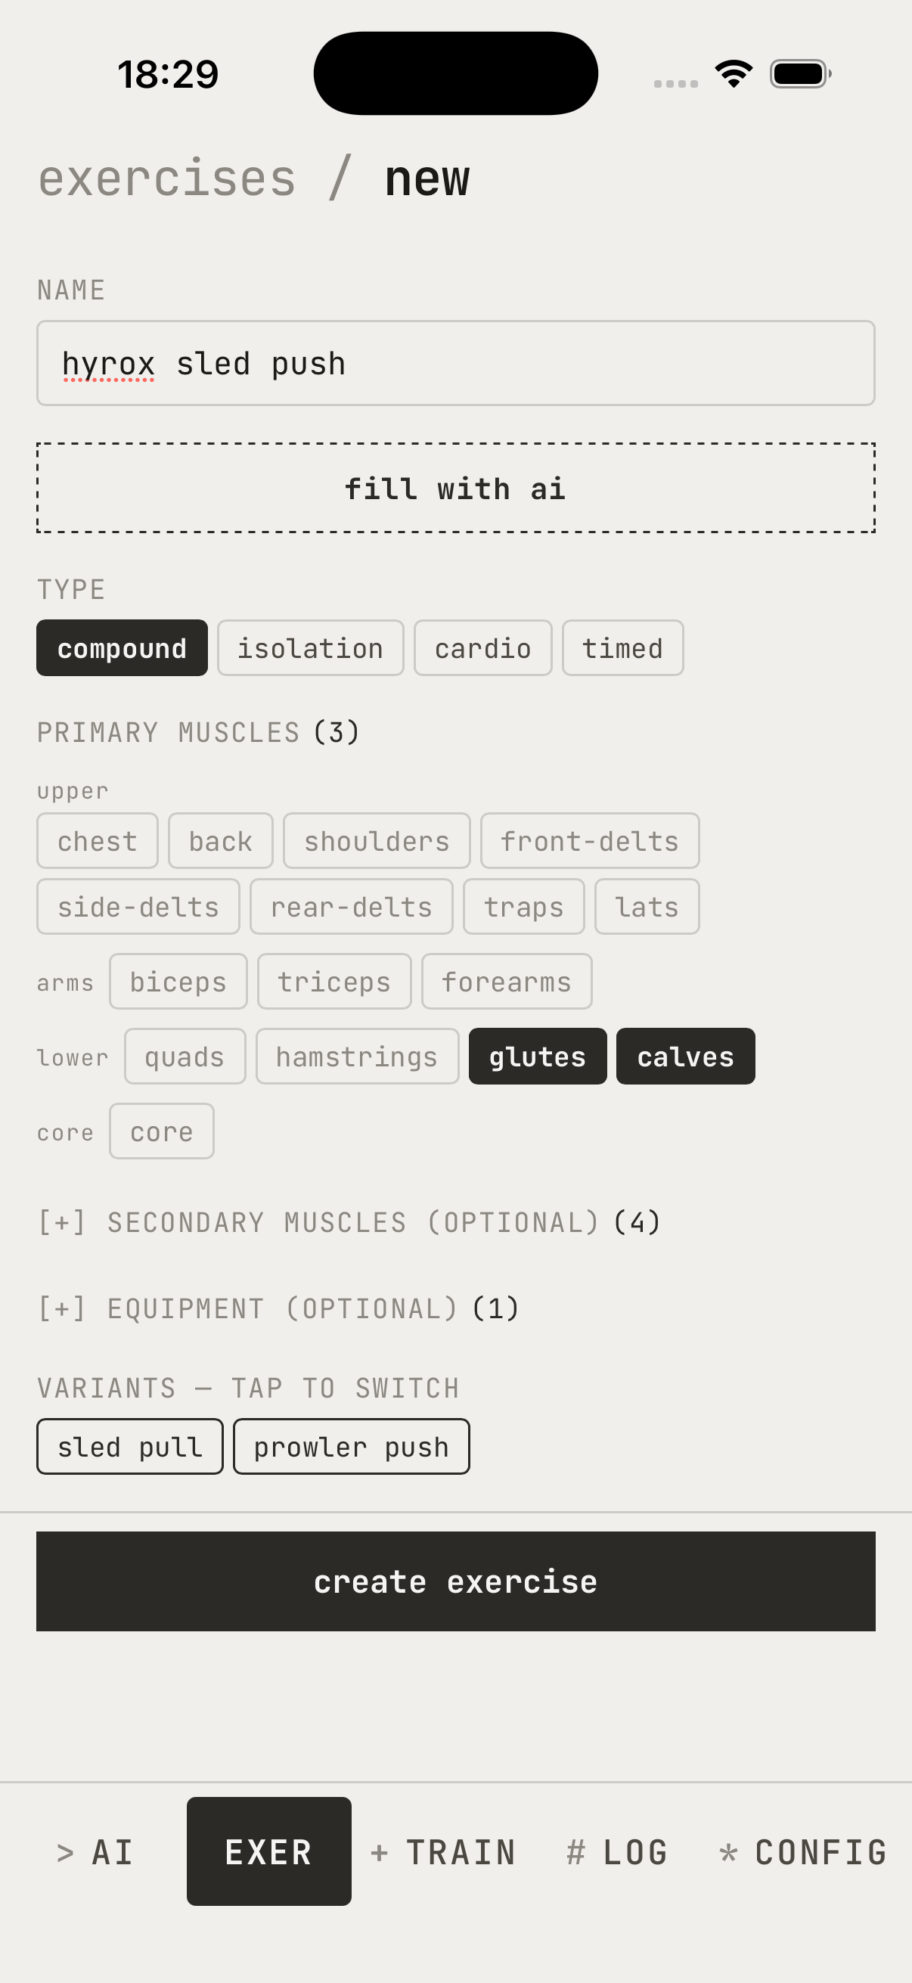Set exercise type to timed
The image size is (912, 1983).
click(x=622, y=648)
